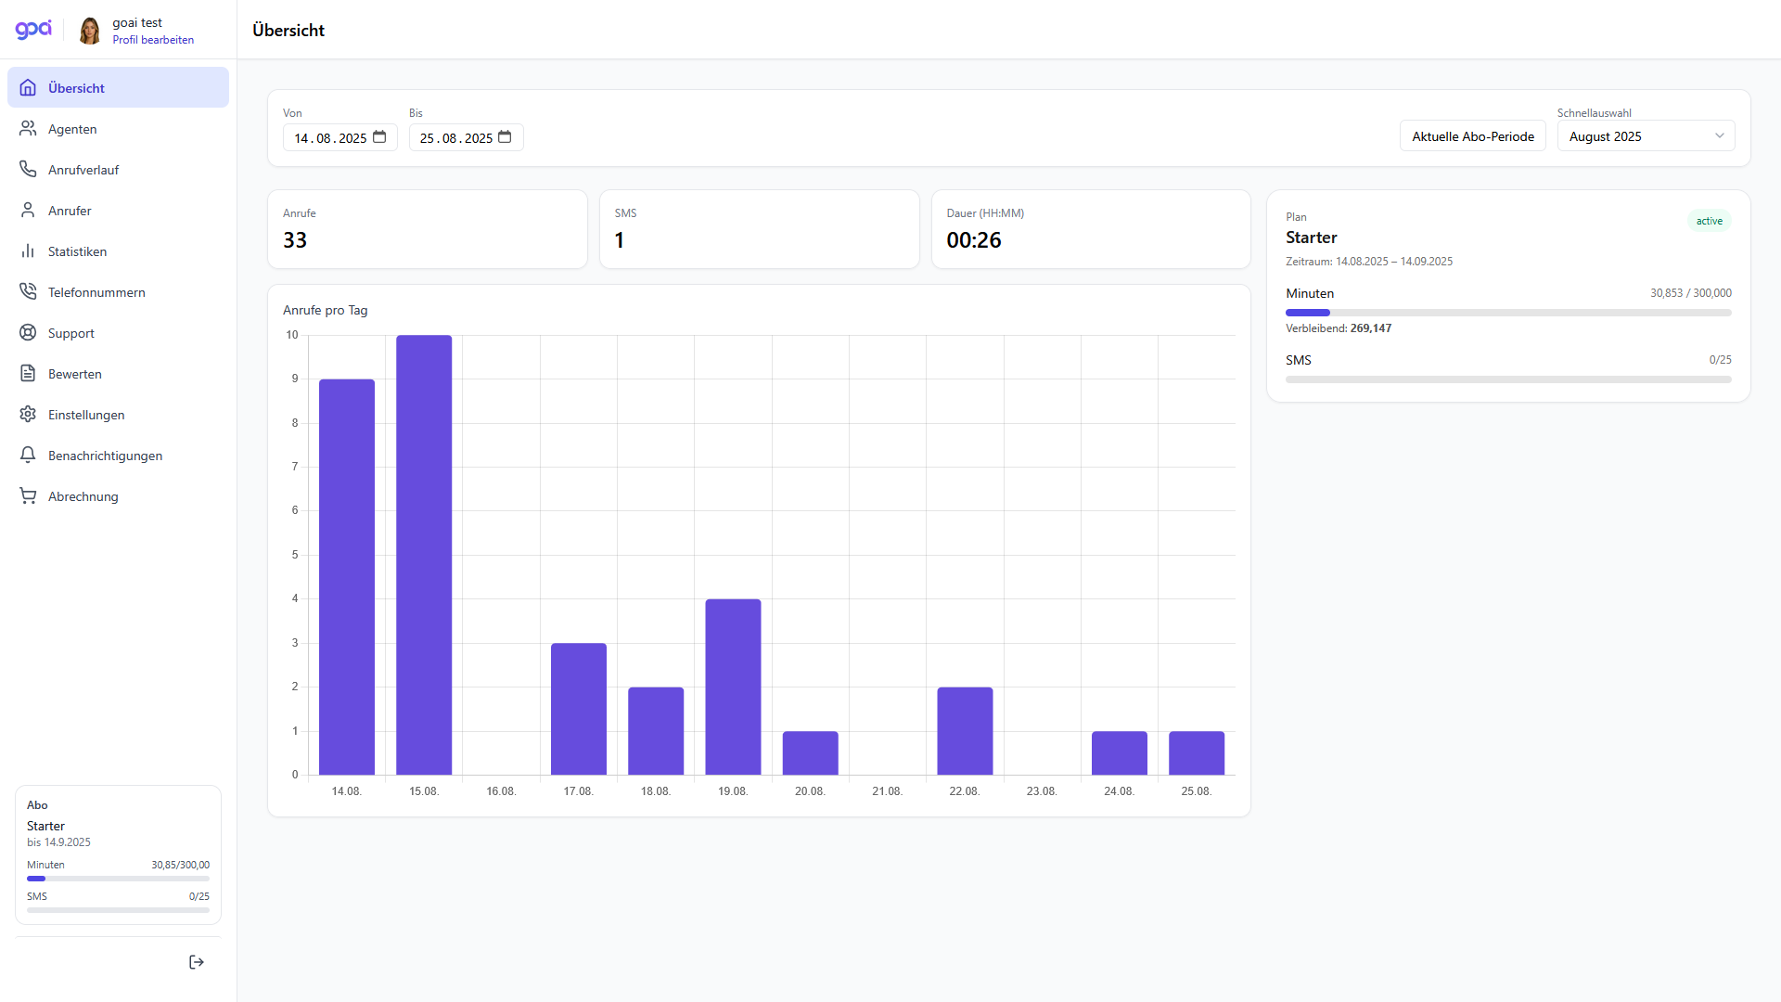
Task: Open calendar picker in Bis date field
Action: click(505, 137)
